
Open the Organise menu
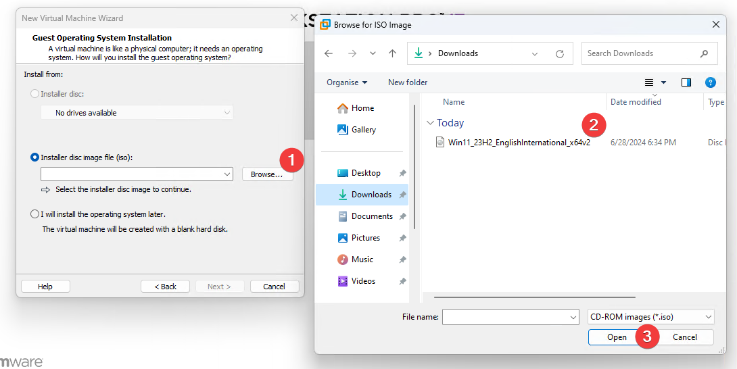347,82
